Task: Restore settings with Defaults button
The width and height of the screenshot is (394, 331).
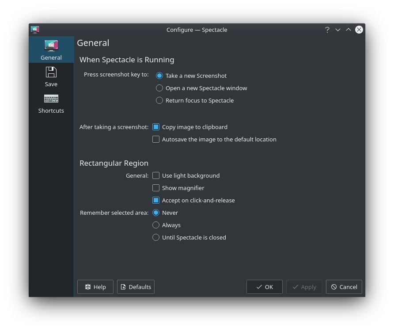Action: point(136,287)
